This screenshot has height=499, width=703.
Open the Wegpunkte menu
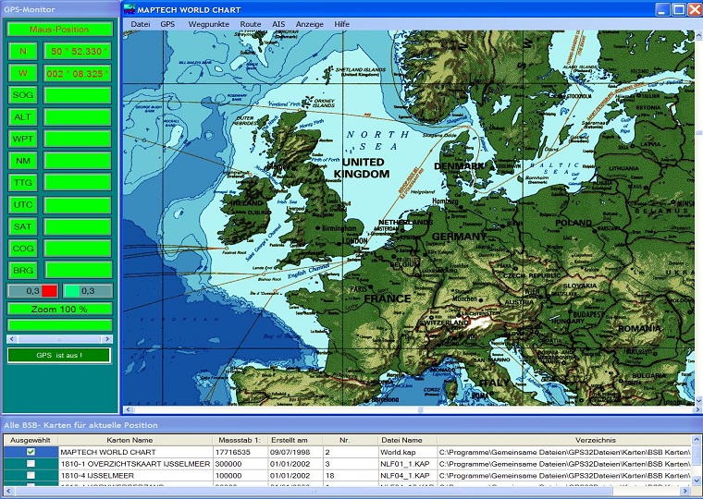(x=208, y=24)
